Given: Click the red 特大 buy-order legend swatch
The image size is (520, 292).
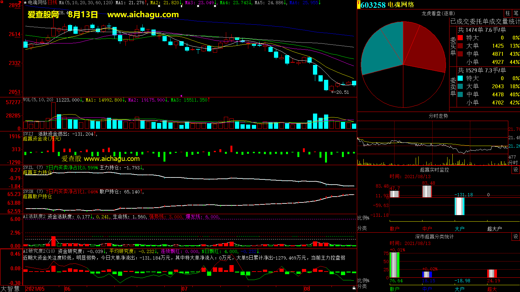Looking at the screenshot, I should (x=460, y=38).
